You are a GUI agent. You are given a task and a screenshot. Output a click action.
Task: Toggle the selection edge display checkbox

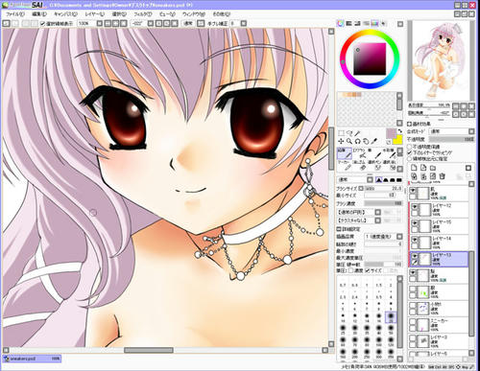pyautogui.click(x=42, y=23)
